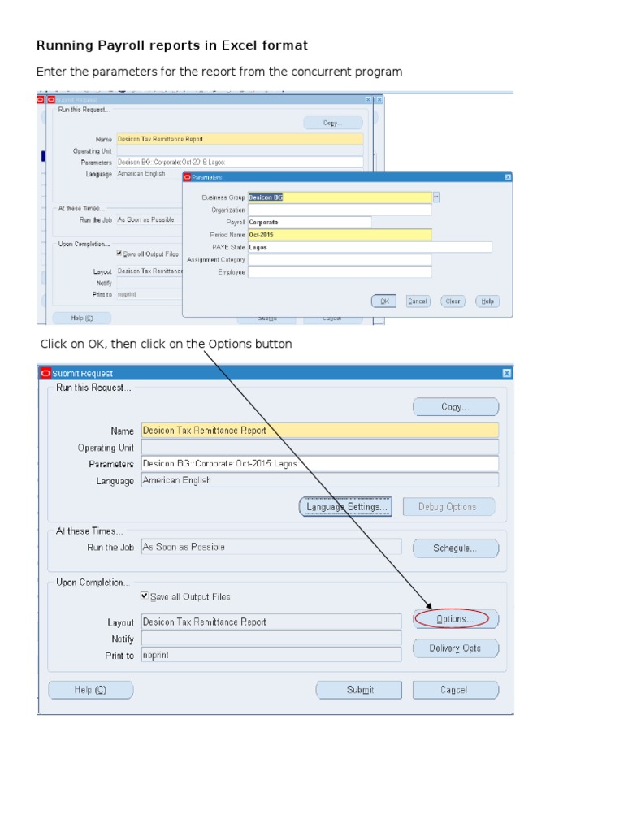The width and height of the screenshot is (624, 832).
Task: Click the heading 'Running Payroll reports in Excel format'
Action: click(x=172, y=45)
